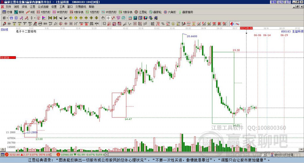304x163 pixels.
Task: Open the 板块 sector view
Action: [x=19, y=12]
